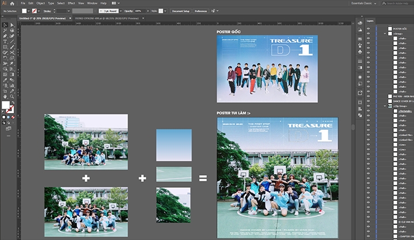Click the Stroke swatch in Tools panel
The height and width of the screenshot is (240, 414).
[10, 109]
